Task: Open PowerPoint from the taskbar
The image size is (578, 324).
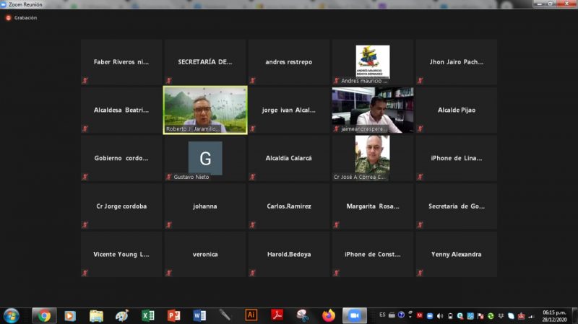Action: point(173,315)
